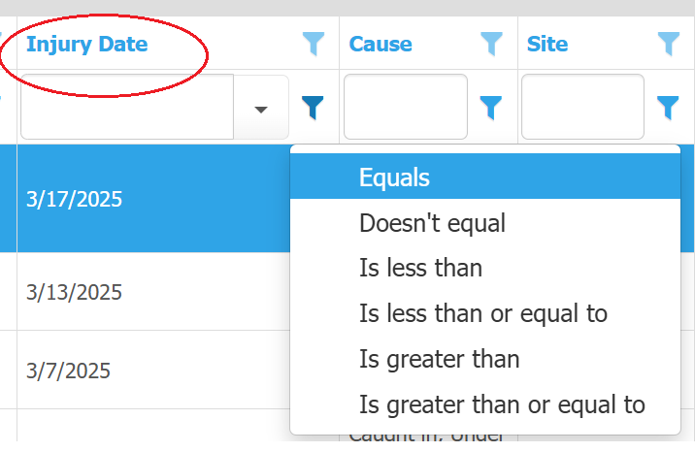Sort by the Injury Date column header
This screenshot has width=695, height=452.
pos(87,44)
